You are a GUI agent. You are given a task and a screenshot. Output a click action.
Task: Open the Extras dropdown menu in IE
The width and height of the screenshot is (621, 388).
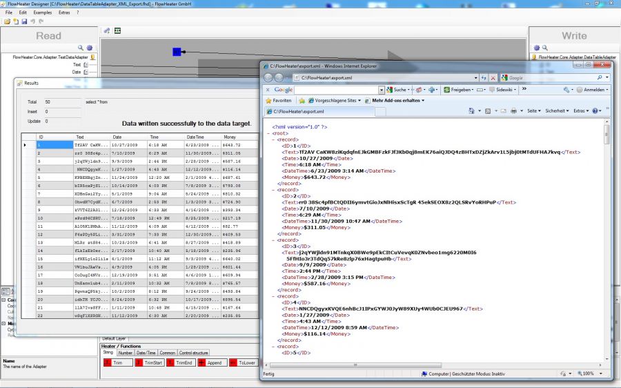pyautogui.click(x=581, y=111)
